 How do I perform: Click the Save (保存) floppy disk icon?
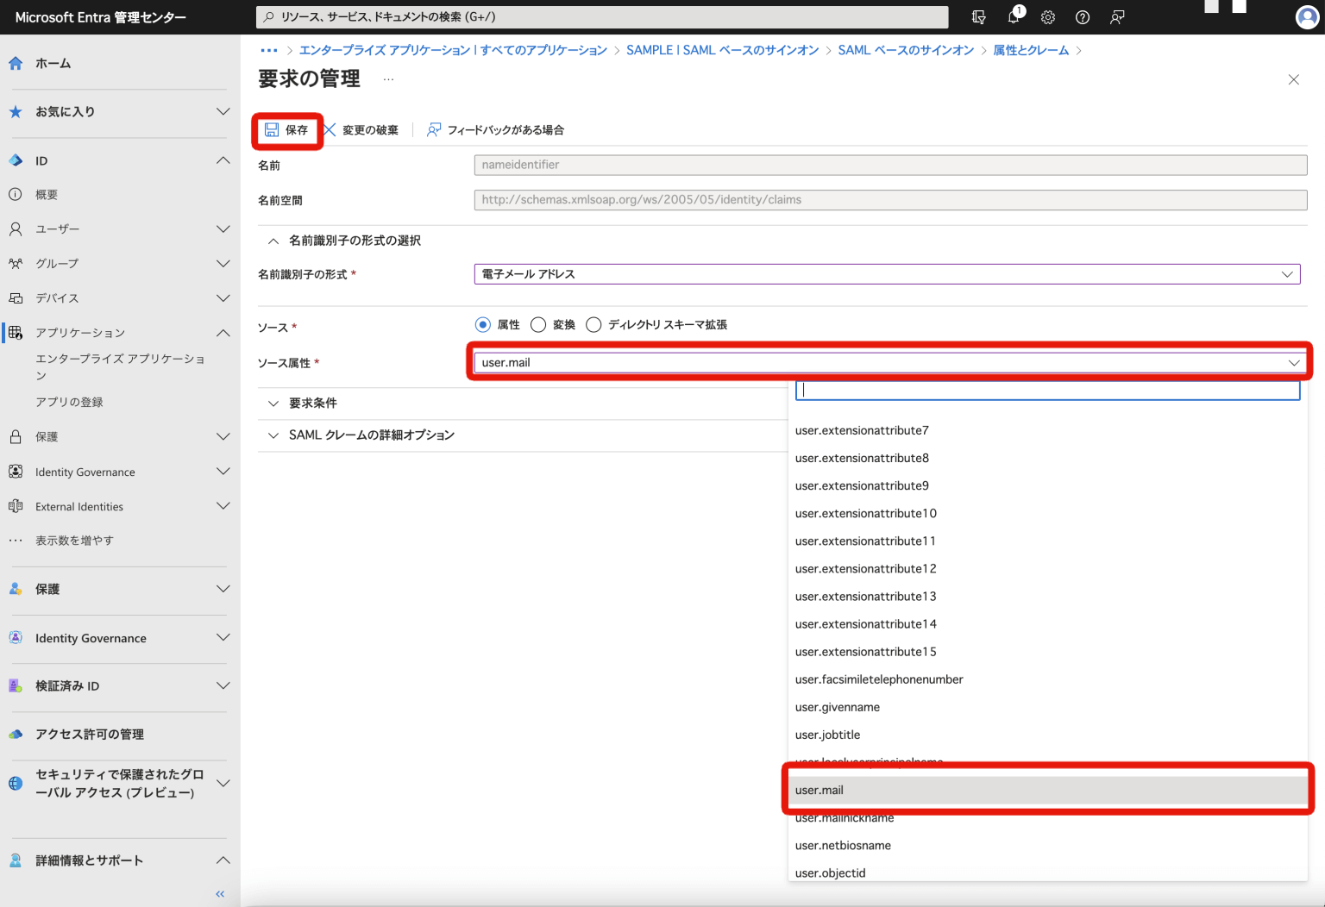tap(272, 130)
